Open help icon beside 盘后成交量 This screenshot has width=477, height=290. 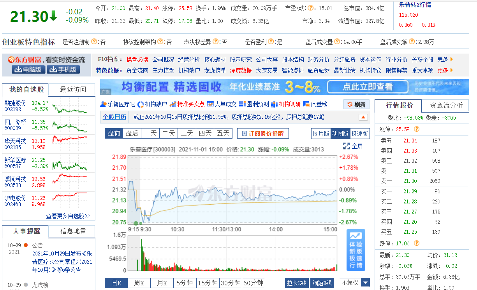[337, 42]
